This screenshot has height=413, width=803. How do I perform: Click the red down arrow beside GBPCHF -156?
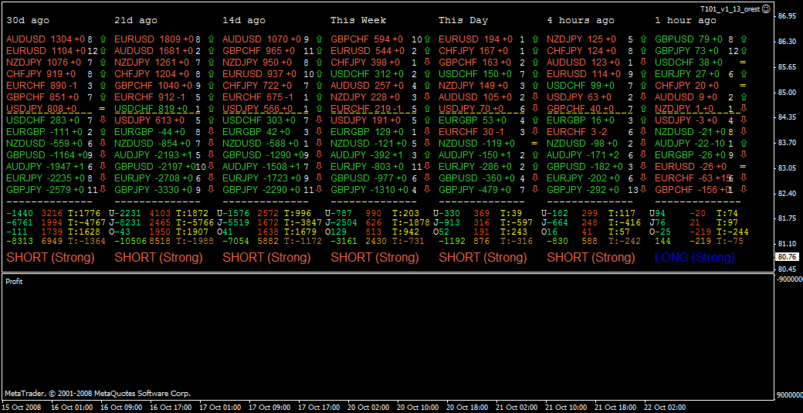[742, 190]
